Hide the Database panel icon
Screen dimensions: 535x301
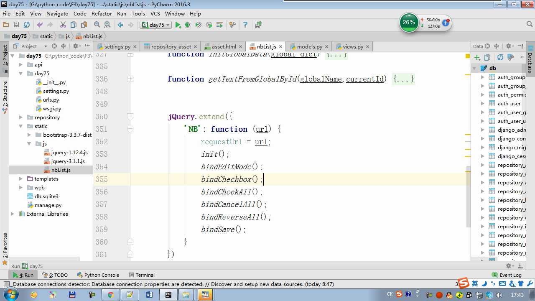click(521, 46)
